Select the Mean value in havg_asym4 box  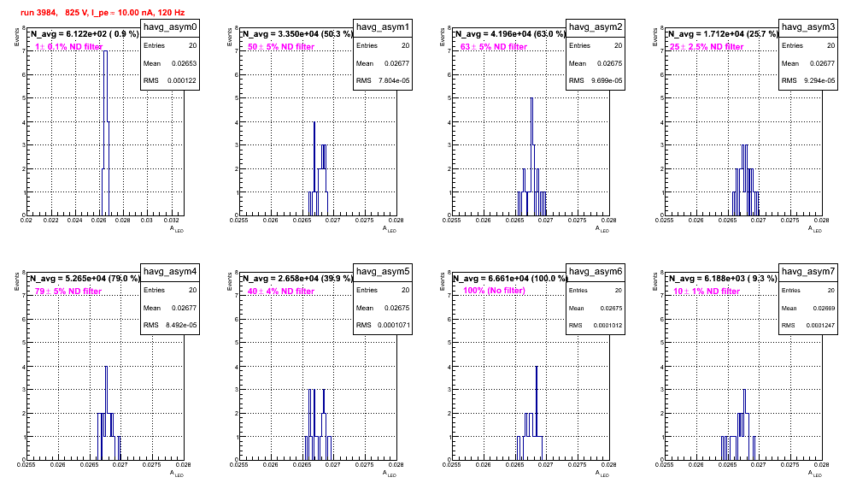click(x=184, y=308)
